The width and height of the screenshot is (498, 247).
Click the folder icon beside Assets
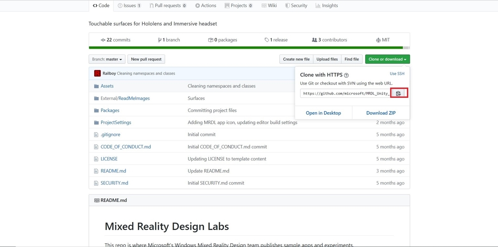pos(96,86)
